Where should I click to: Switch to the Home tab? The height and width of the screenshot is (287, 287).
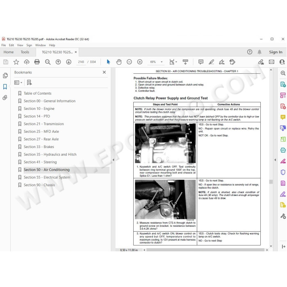[x=9, y=52]
